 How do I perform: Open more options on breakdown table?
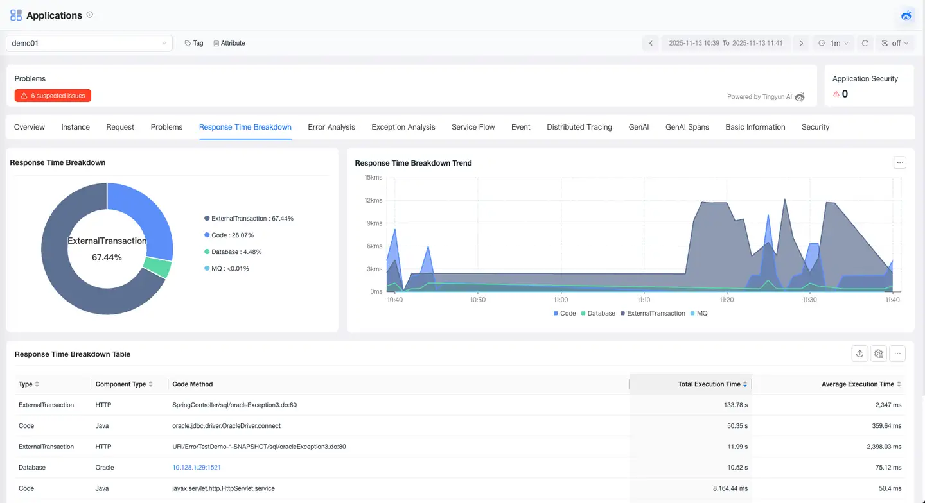[898, 354]
